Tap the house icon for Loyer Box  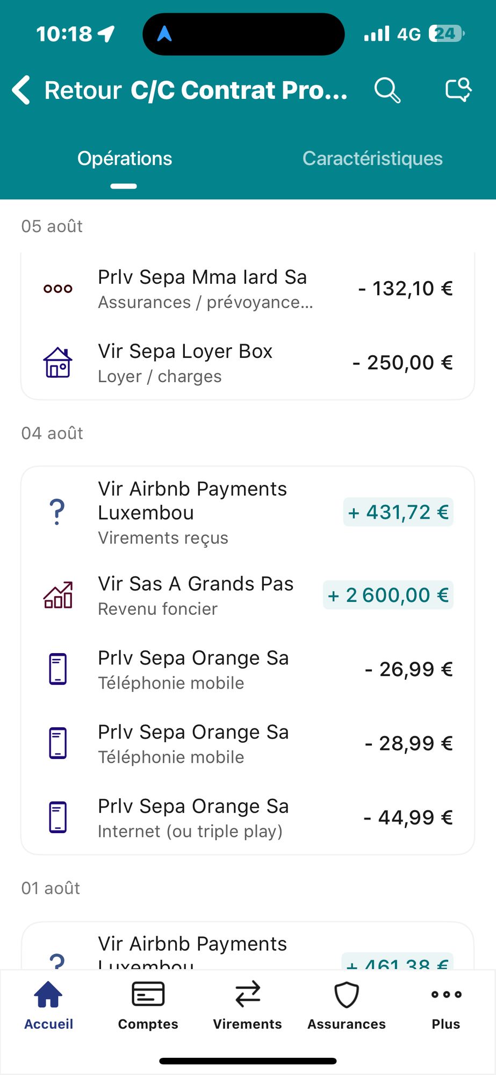pyautogui.click(x=57, y=363)
